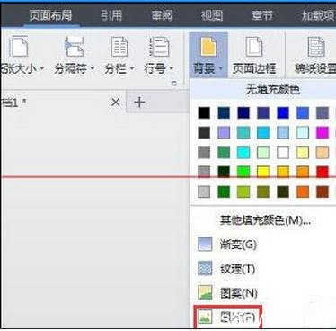Image resolution: width=336 pixels, height=331 pixels.
Task: Select 无填充颜色 no fill color
Action: (x=272, y=89)
